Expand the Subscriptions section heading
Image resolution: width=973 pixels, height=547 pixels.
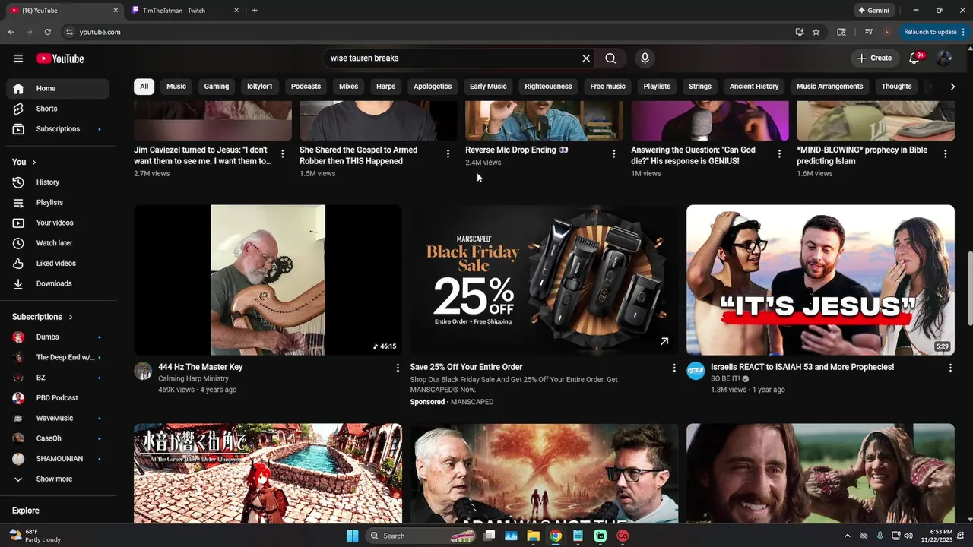43,317
